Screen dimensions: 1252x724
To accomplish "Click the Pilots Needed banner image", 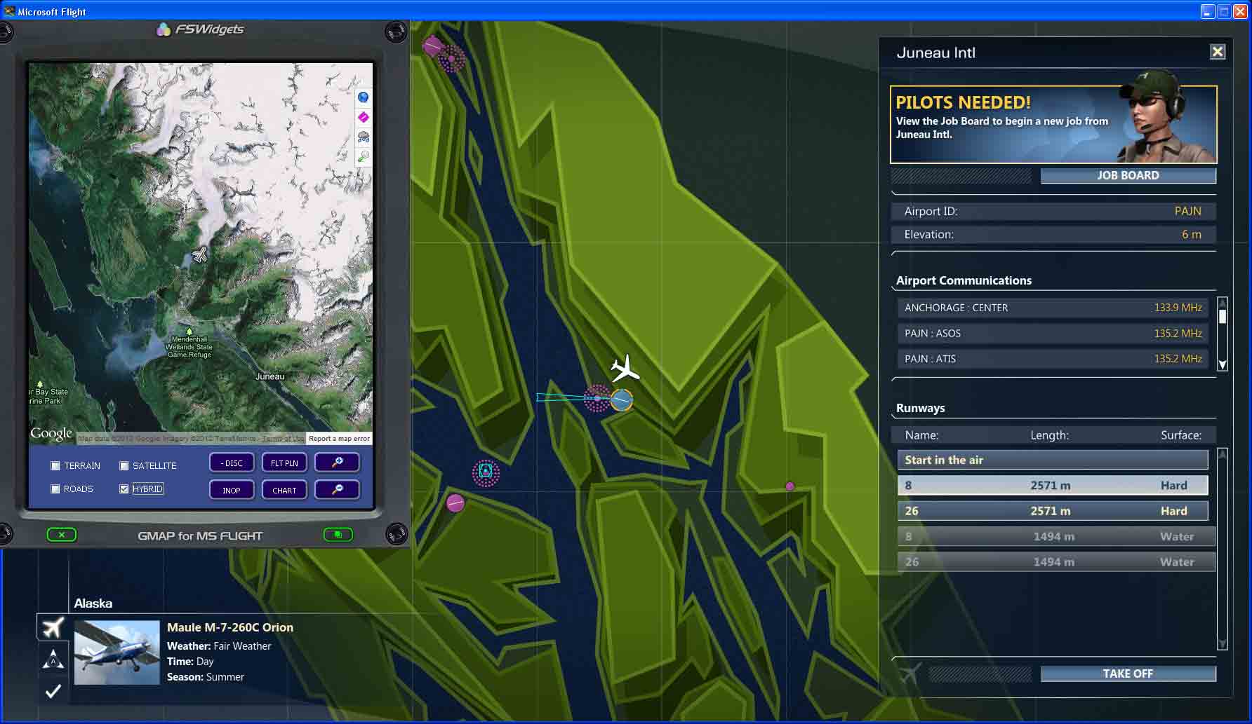I will click(1053, 125).
